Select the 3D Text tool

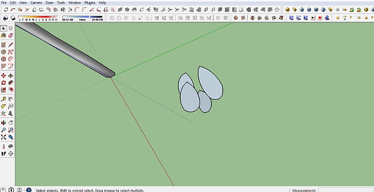click(x=10, y=114)
